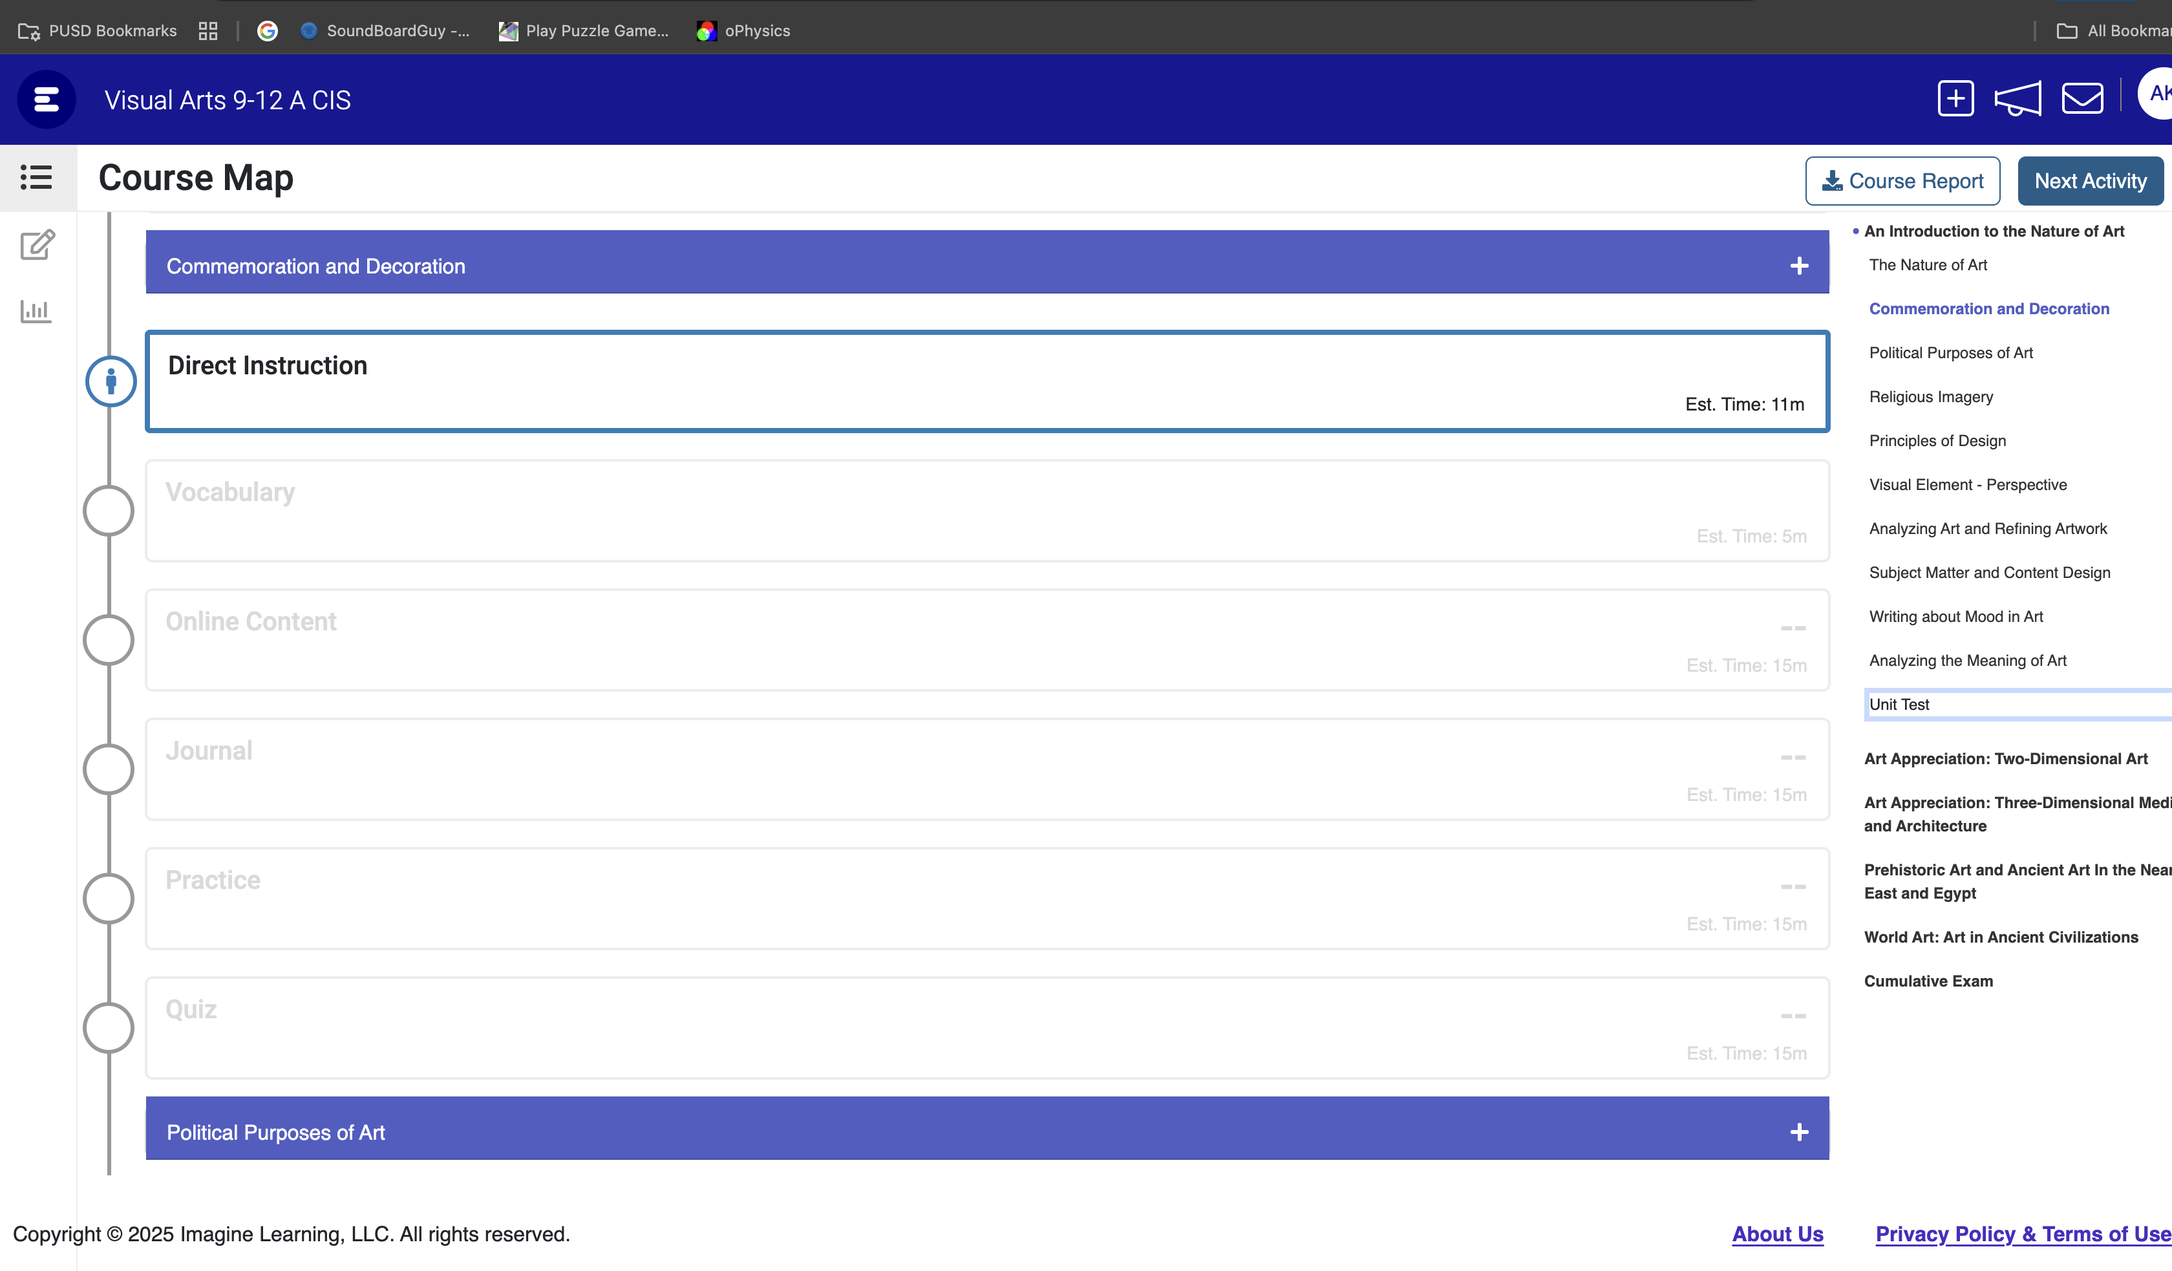Open PUSD Bookmarks folder
The width and height of the screenshot is (2172, 1271).
click(x=98, y=31)
